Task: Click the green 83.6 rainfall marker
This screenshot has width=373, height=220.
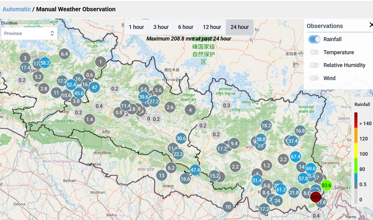Action: [326, 185]
